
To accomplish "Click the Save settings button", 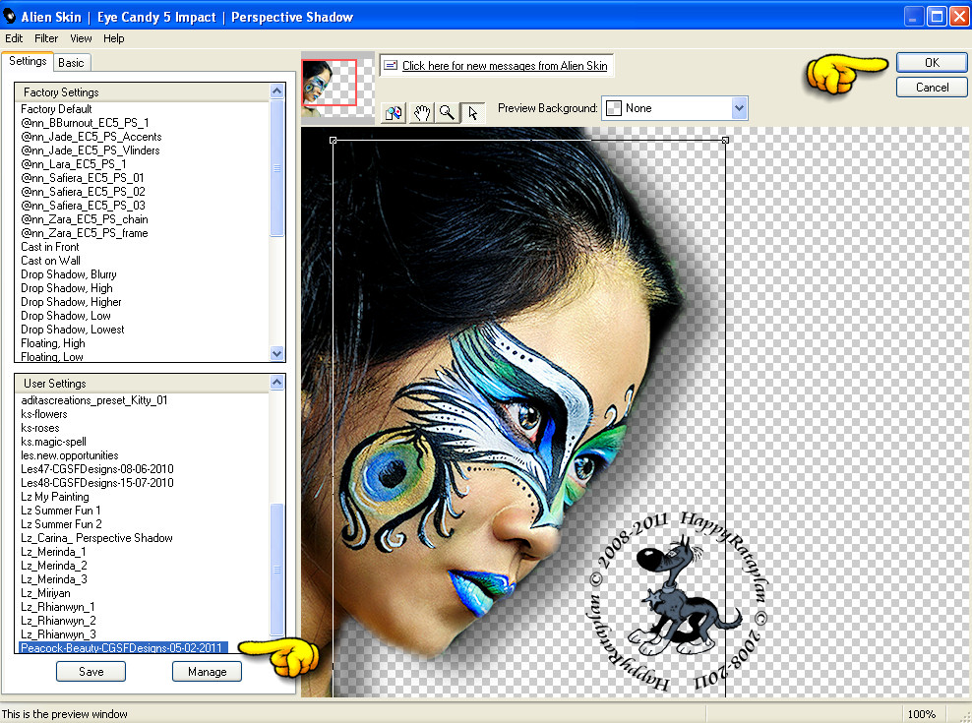I will (91, 672).
